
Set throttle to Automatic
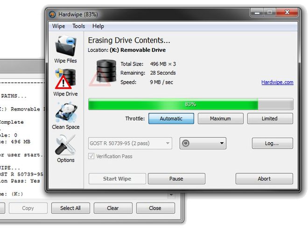pos(171,118)
